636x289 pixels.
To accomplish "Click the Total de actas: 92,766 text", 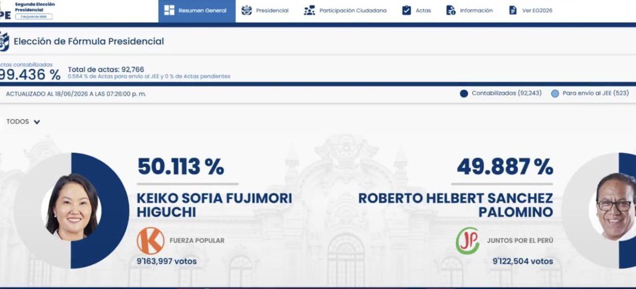I will click(x=106, y=69).
